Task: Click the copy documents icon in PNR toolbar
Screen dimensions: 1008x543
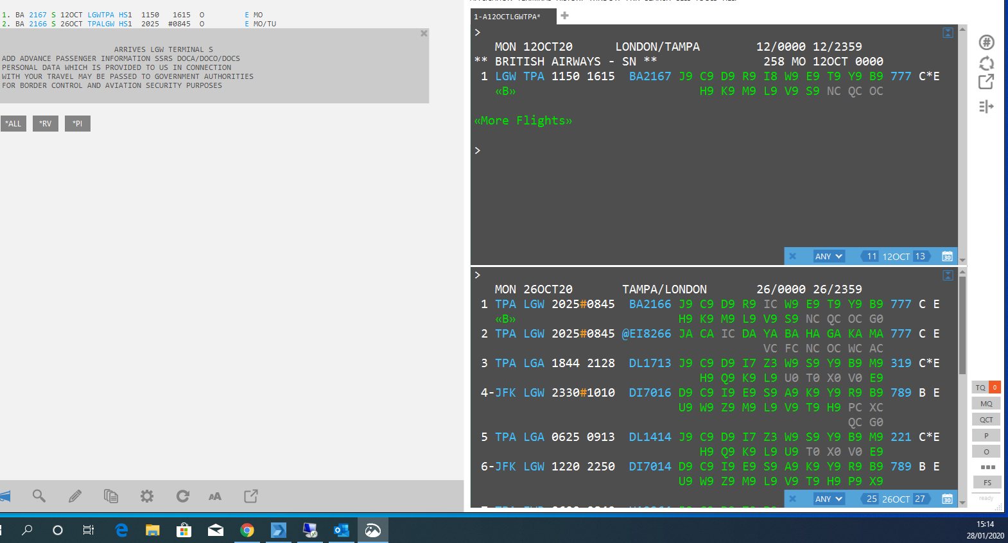Action: [111, 496]
